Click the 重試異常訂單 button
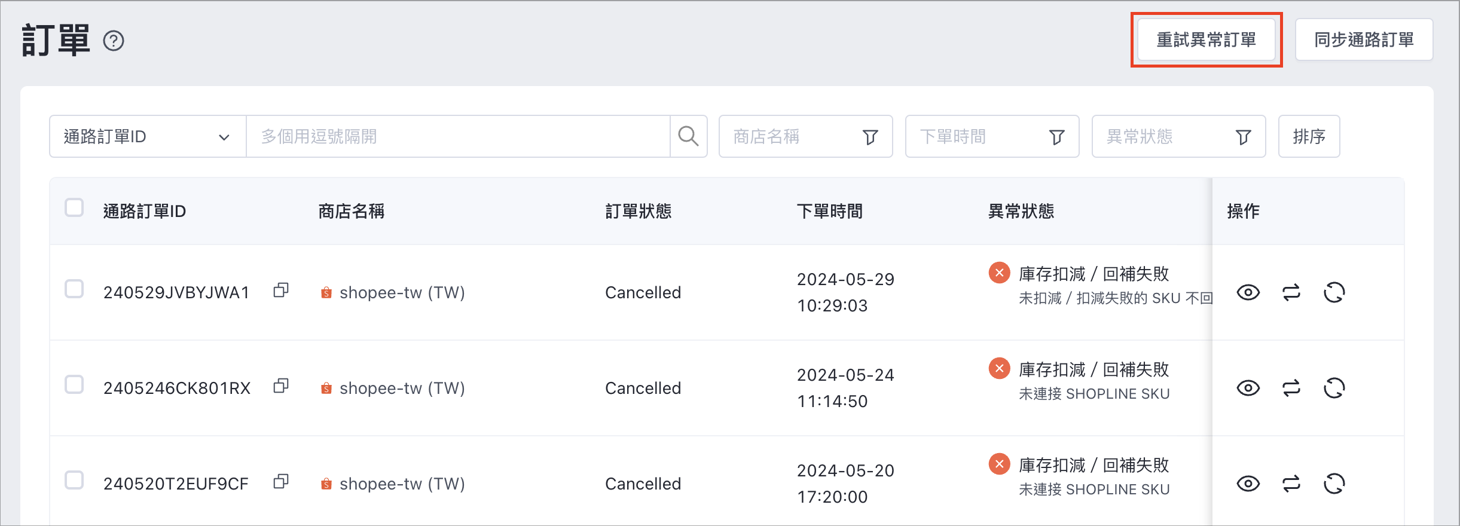 point(1207,39)
